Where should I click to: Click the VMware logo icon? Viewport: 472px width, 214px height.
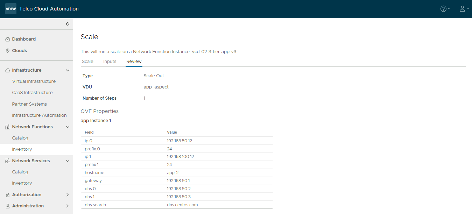(10, 9)
